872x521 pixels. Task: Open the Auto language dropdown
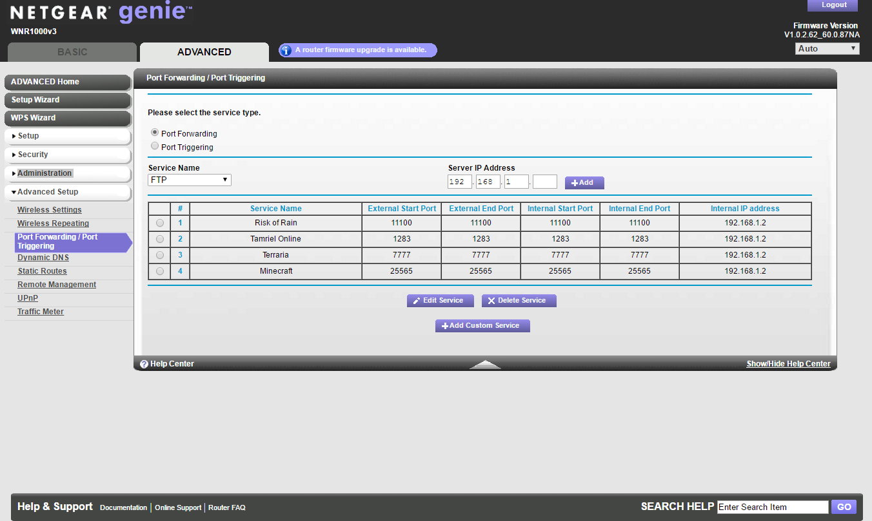click(827, 48)
